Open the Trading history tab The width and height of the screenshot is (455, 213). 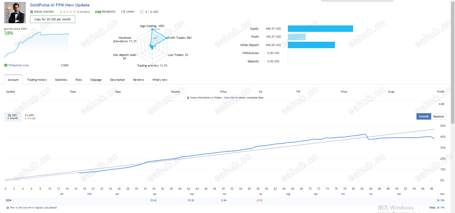click(x=37, y=80)
